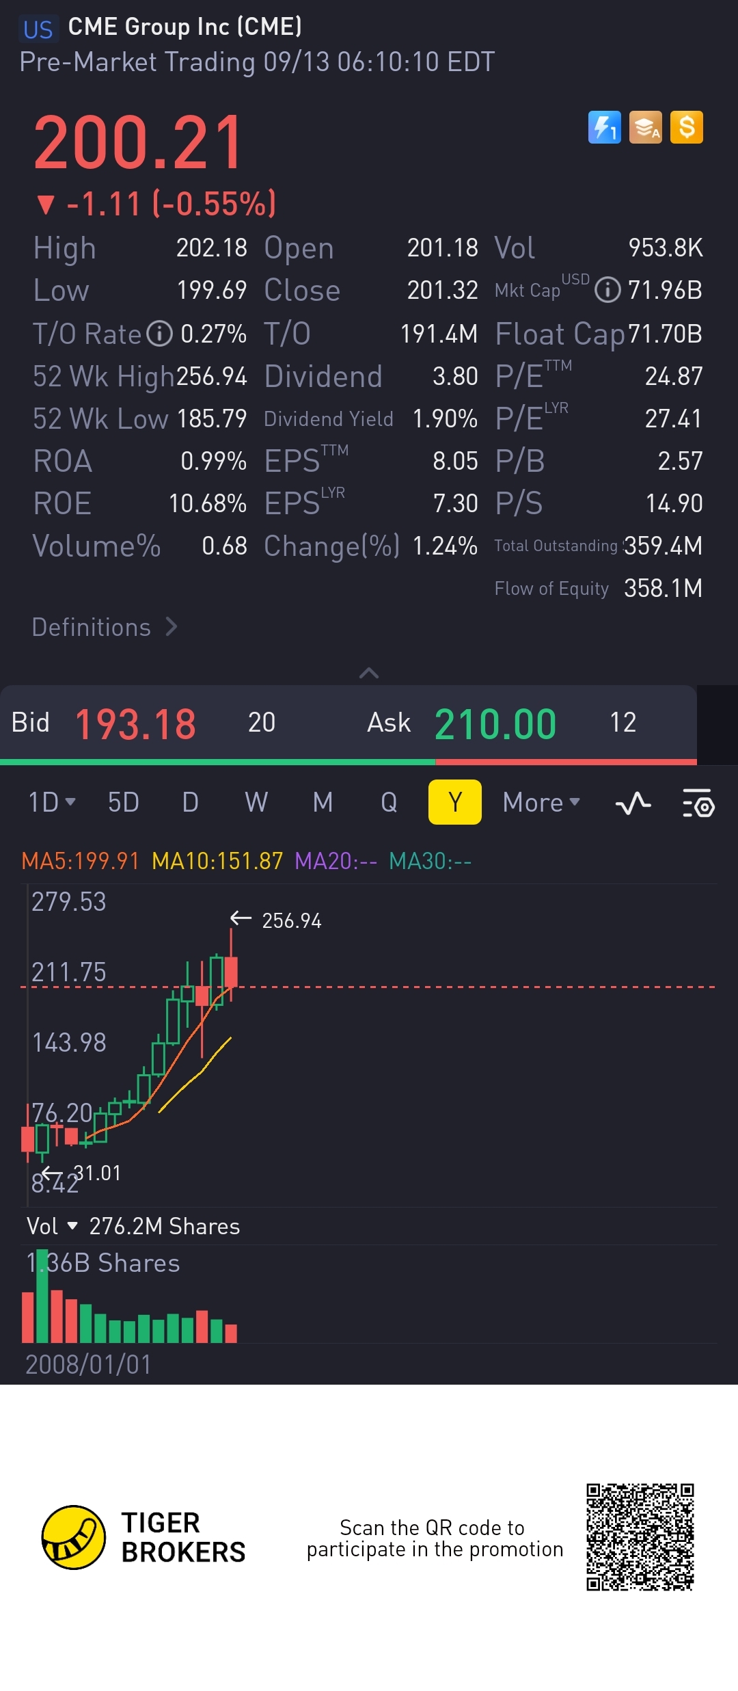Image resolution: width=738 pixels, height=1691 pixels.
Task: Tap the 256.94 high marker on chart
Action: pos(276,920)
